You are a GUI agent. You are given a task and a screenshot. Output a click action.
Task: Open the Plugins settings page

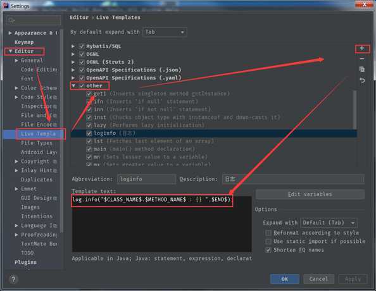coord(25,263)
